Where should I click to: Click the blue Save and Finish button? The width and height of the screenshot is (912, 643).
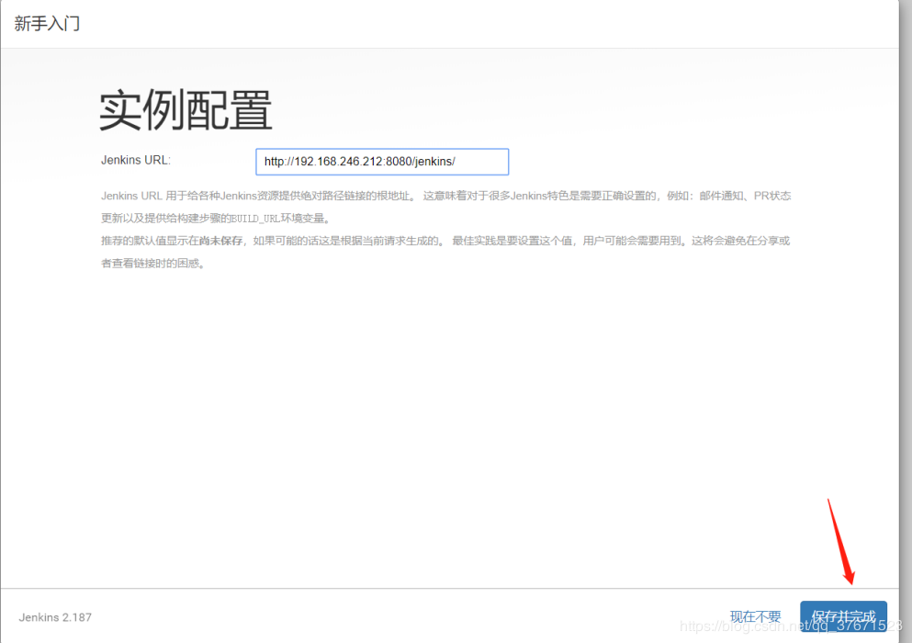coord(843,616)
